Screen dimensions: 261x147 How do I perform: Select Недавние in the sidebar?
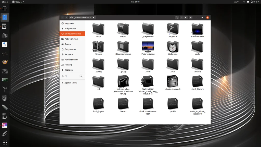69,23
